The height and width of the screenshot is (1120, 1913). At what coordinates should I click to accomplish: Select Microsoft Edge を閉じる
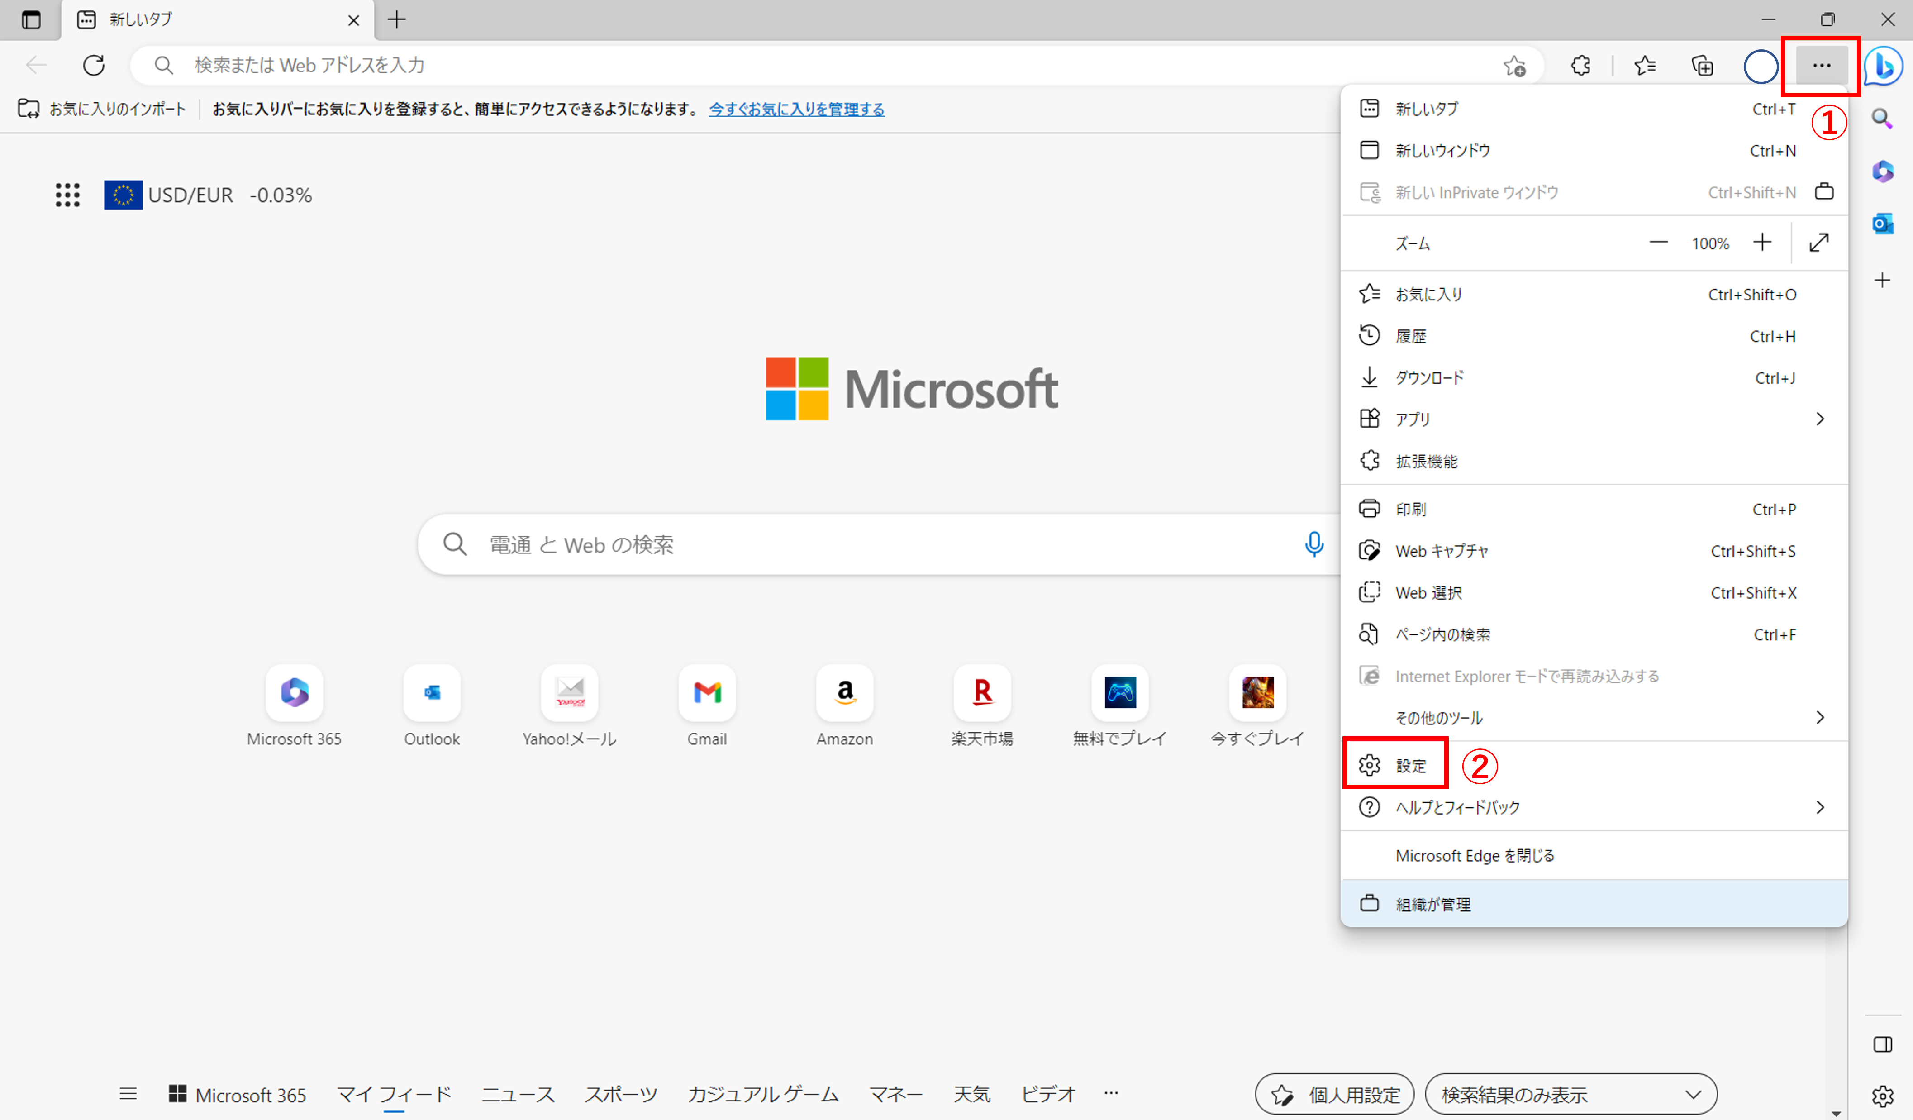[1594, 856]
